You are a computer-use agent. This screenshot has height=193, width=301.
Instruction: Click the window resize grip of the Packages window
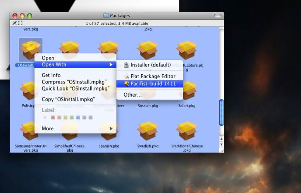coord(221,150)
